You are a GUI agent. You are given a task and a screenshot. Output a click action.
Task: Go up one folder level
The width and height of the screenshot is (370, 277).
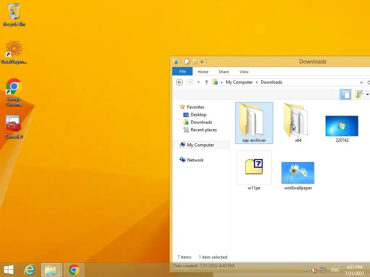206,82
